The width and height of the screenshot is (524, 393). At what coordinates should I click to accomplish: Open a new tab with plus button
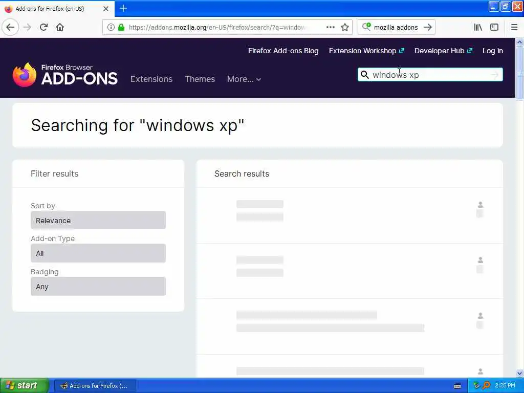[x=123, y=8]
